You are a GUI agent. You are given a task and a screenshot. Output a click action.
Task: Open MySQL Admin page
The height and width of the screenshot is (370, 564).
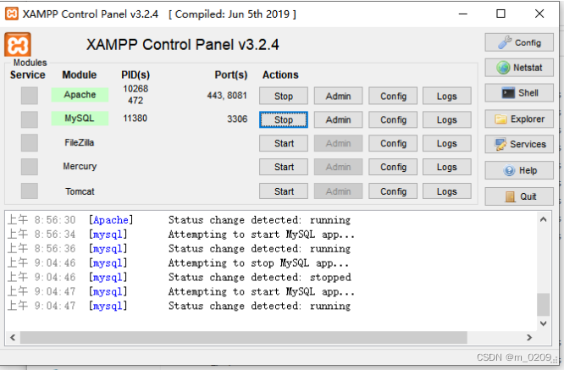(x=338, y=119)
